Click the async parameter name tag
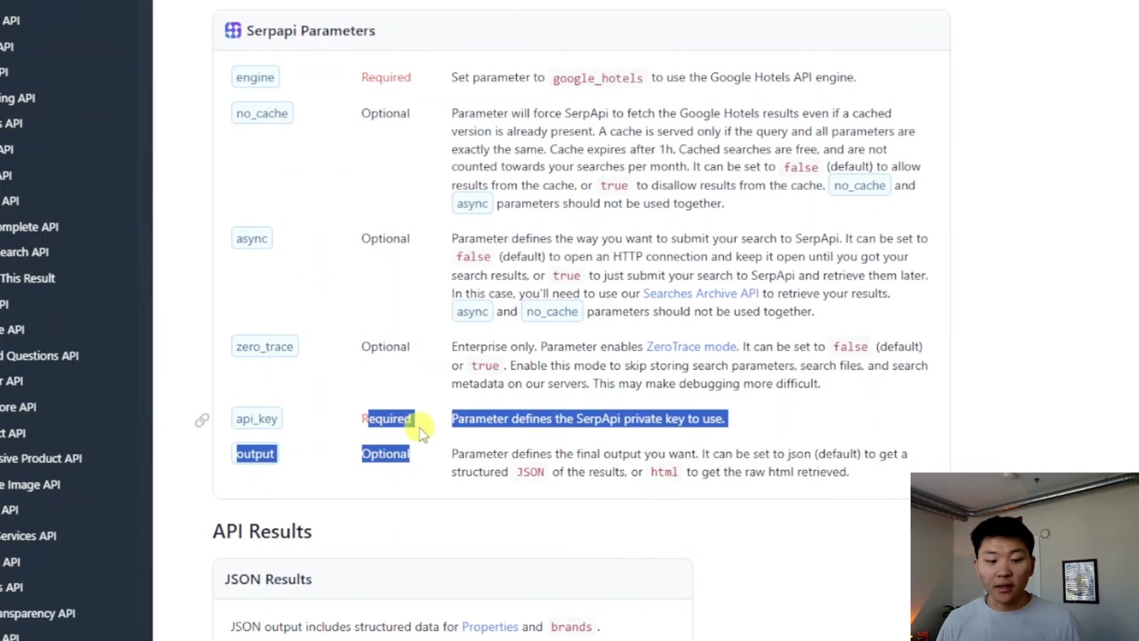 coord(252,239)
